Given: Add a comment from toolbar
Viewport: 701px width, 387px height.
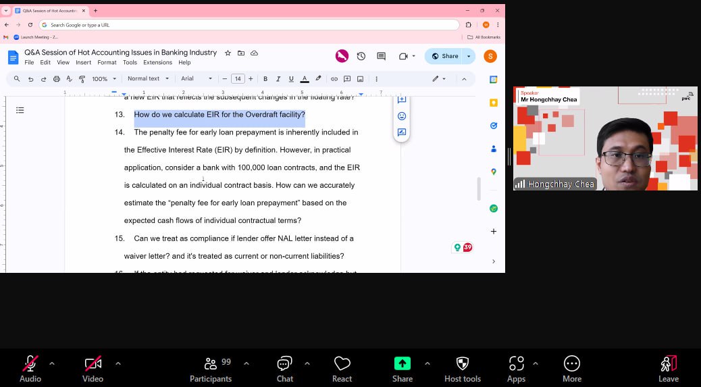Looking at the screenshot, I should tap(347, 79).
